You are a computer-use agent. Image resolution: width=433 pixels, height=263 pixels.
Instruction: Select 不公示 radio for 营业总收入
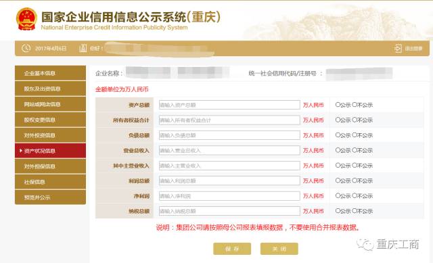[355, 150]
